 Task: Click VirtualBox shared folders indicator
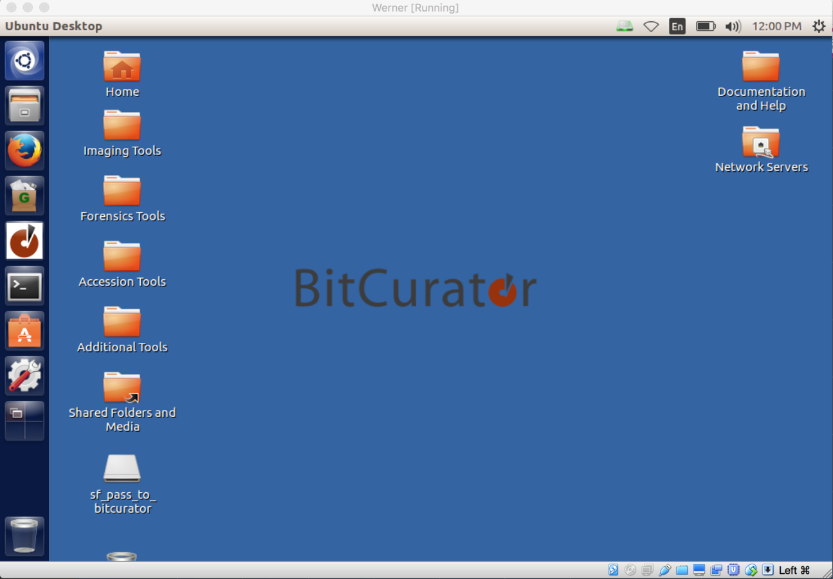(682, 570)
